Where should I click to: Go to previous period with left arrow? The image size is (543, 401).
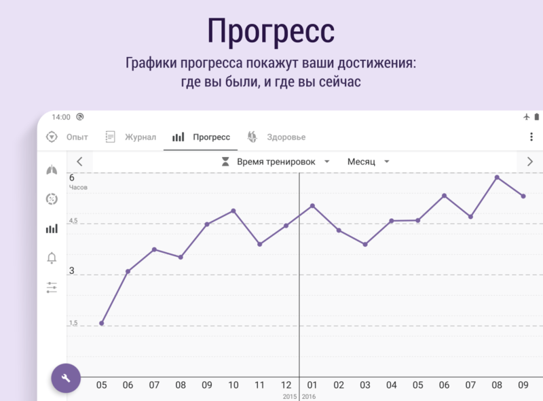point(80,162)
